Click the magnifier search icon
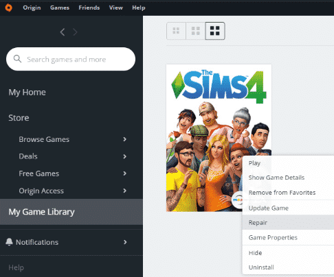Screen dimensions: 334x277 pos(17,59)
